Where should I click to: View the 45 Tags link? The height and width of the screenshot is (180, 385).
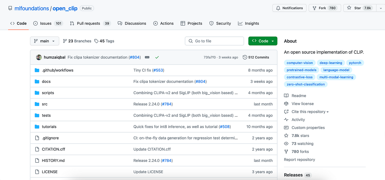(x=104, y=41)
